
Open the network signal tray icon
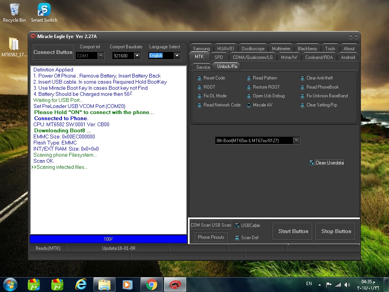click(338, 284)
